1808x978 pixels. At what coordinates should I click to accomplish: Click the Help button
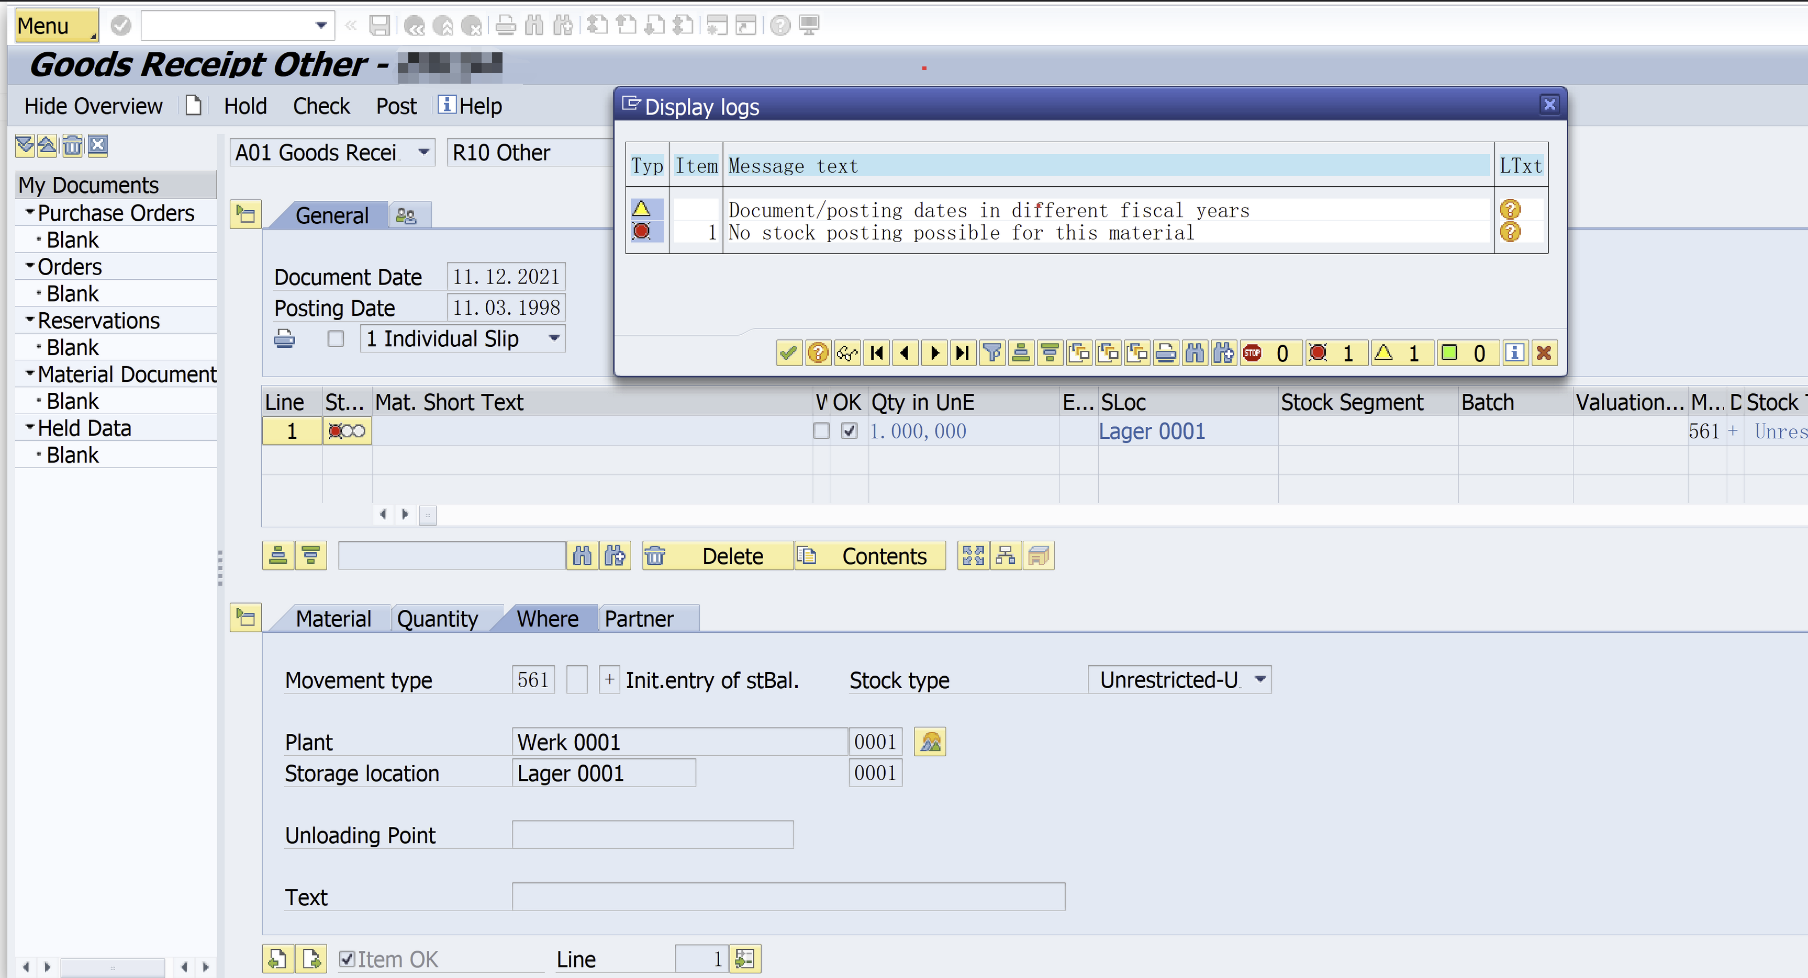(x=470, y=106)
